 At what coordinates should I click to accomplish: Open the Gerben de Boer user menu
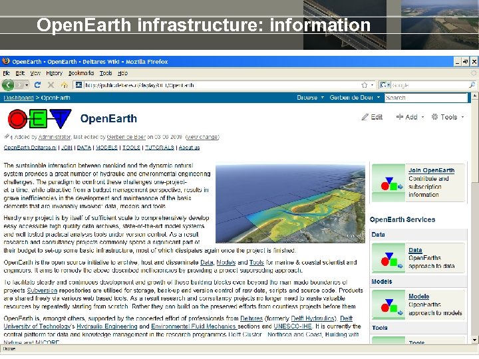tap(355, 98)
